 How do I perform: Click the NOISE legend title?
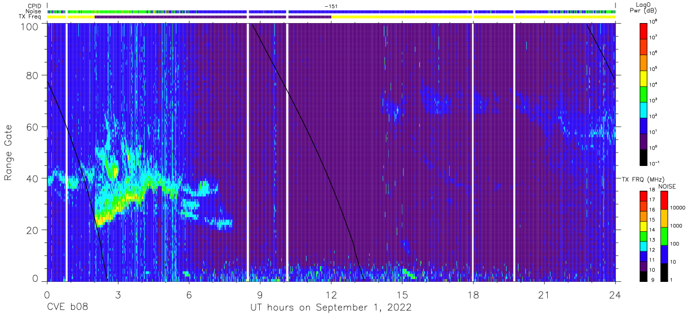(667, 186)
